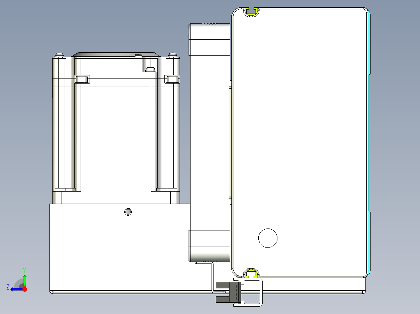Viewport: 420px width, 314px height.
Task: Click the right rectangular slot nut on cylinder
Action: click(172, 79)
